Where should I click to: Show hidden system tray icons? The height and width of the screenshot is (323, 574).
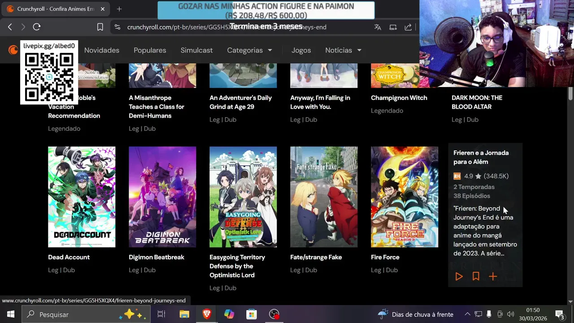(x=467, y=314)
